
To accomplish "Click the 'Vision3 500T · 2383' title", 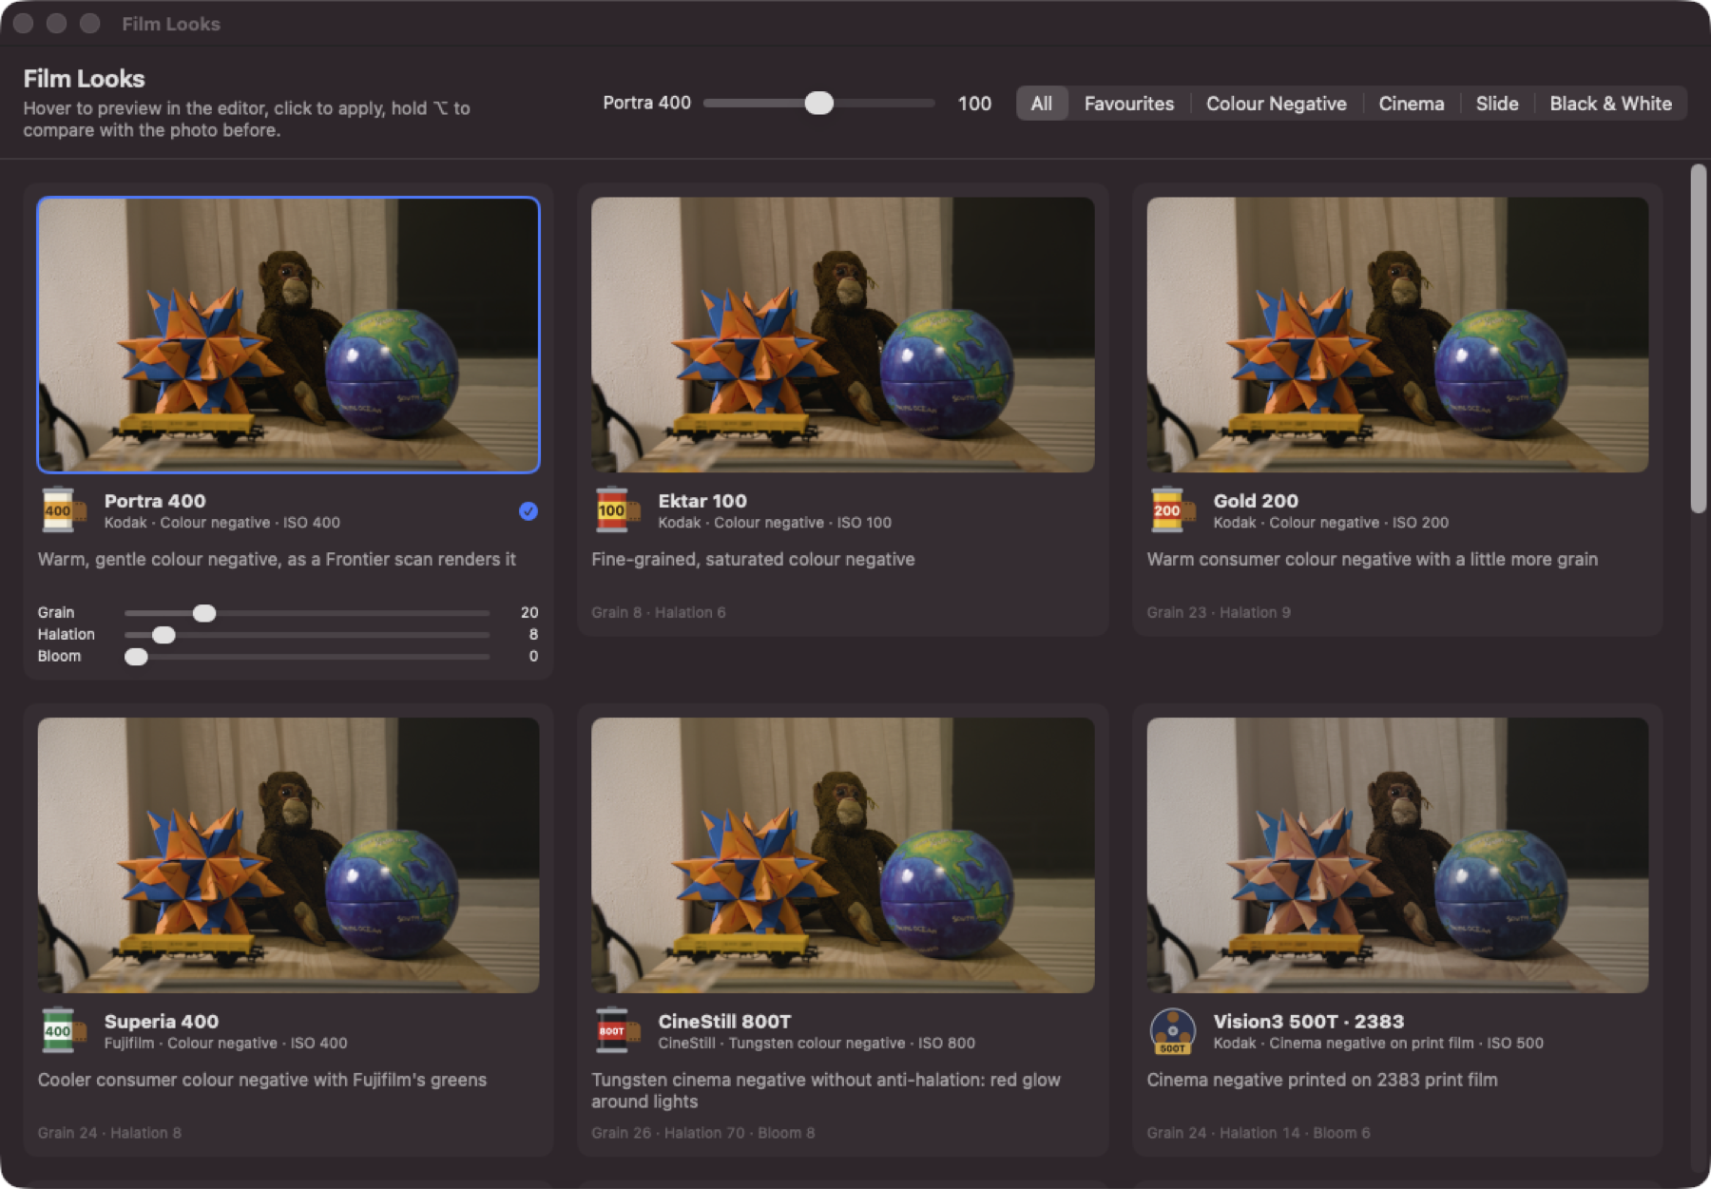I will pos(1308,1022).
